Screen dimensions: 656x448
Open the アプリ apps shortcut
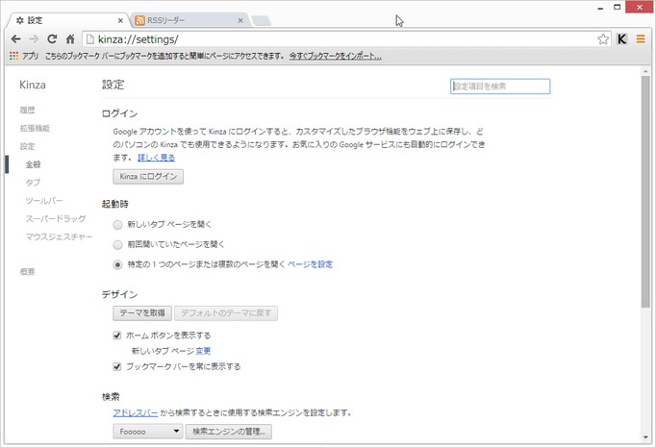point(24,56)
